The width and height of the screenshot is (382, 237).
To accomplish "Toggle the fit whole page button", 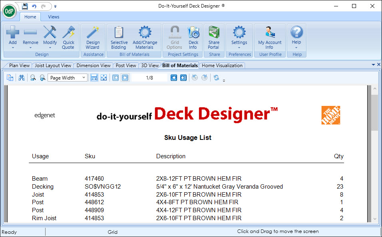I will (x=104, y=78).
